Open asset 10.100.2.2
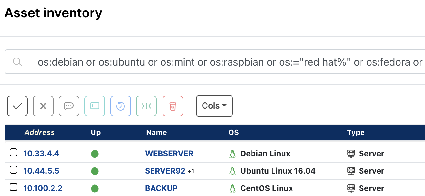The width and height of the screenshot is (425, 196). [43, 188]
